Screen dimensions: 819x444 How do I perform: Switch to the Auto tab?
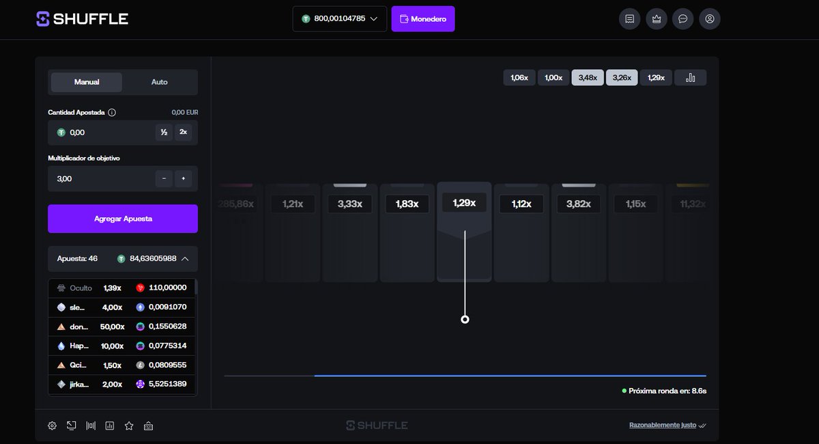click(x=159, y=82)
